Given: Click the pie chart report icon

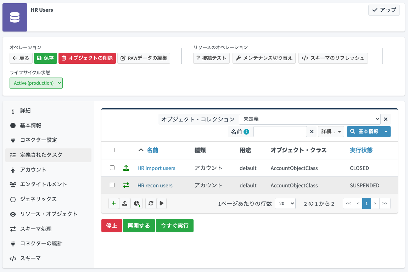Looking at the screenshot, I should (x=137, y=203).
